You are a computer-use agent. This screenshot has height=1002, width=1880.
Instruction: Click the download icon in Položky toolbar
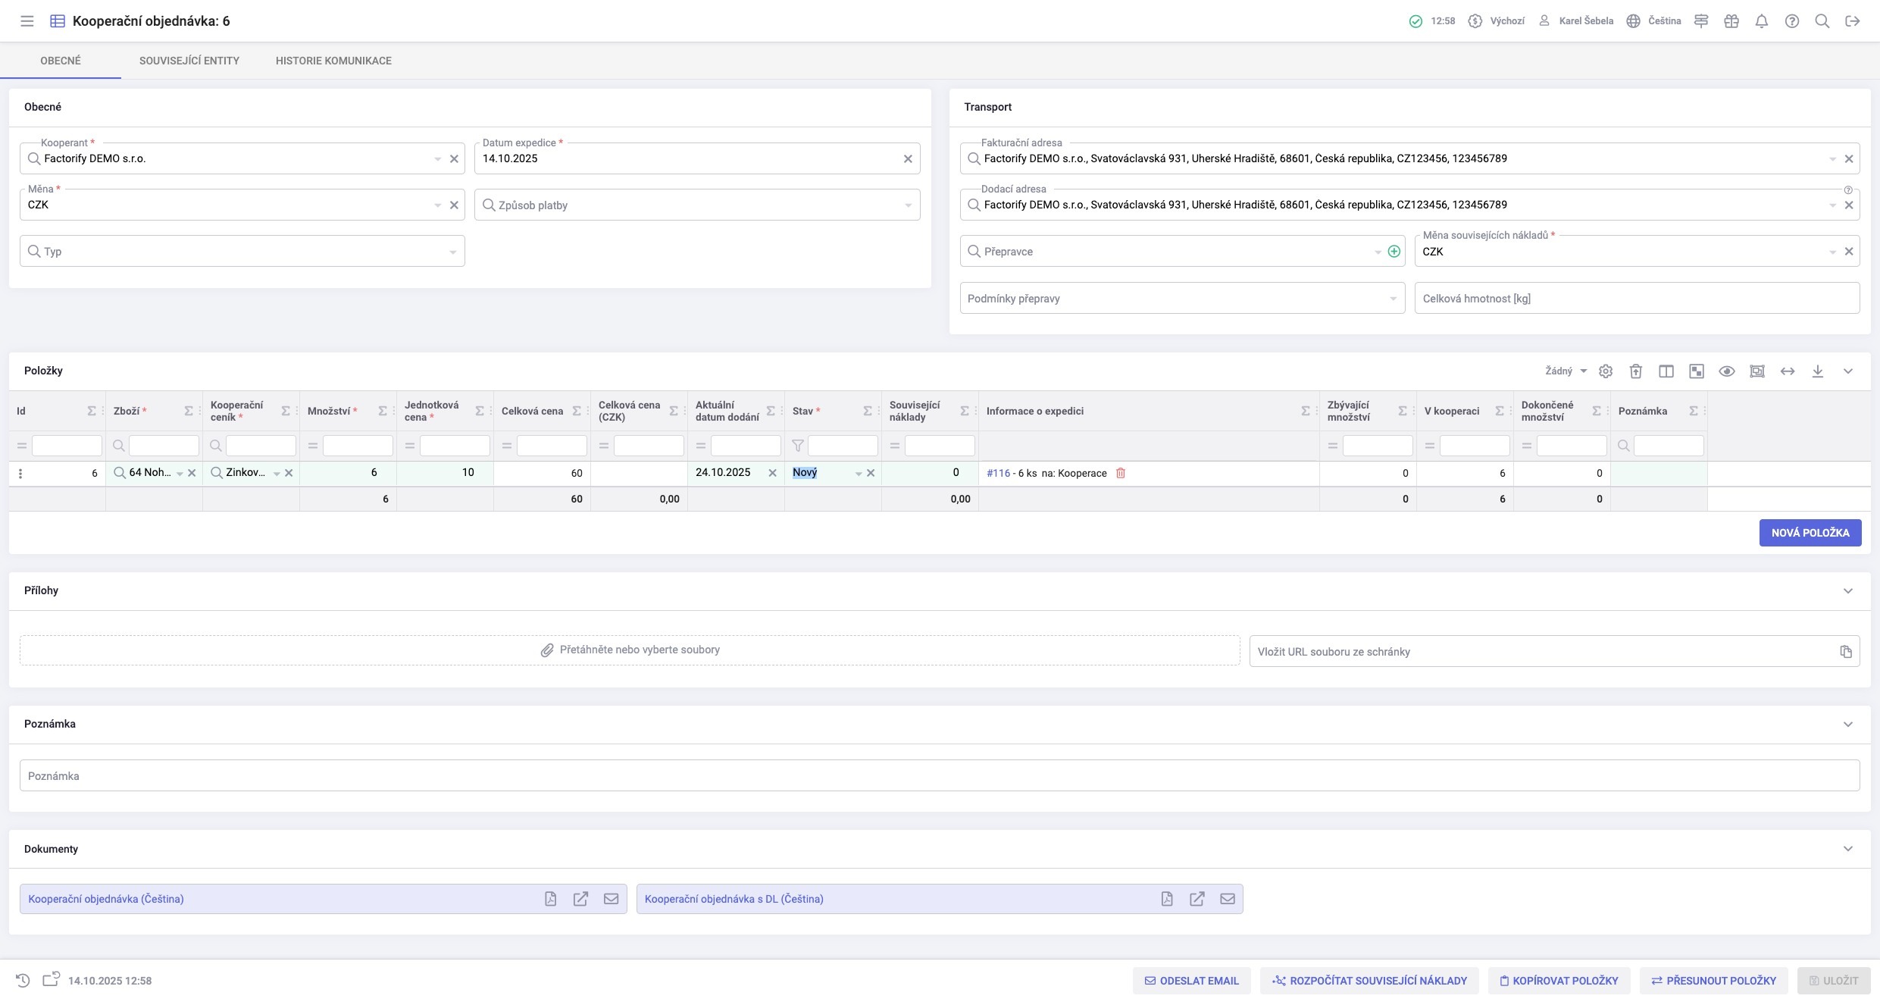coord(1818,371)
